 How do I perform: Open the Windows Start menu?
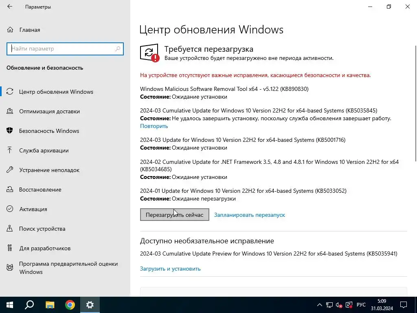coord(10,305)
